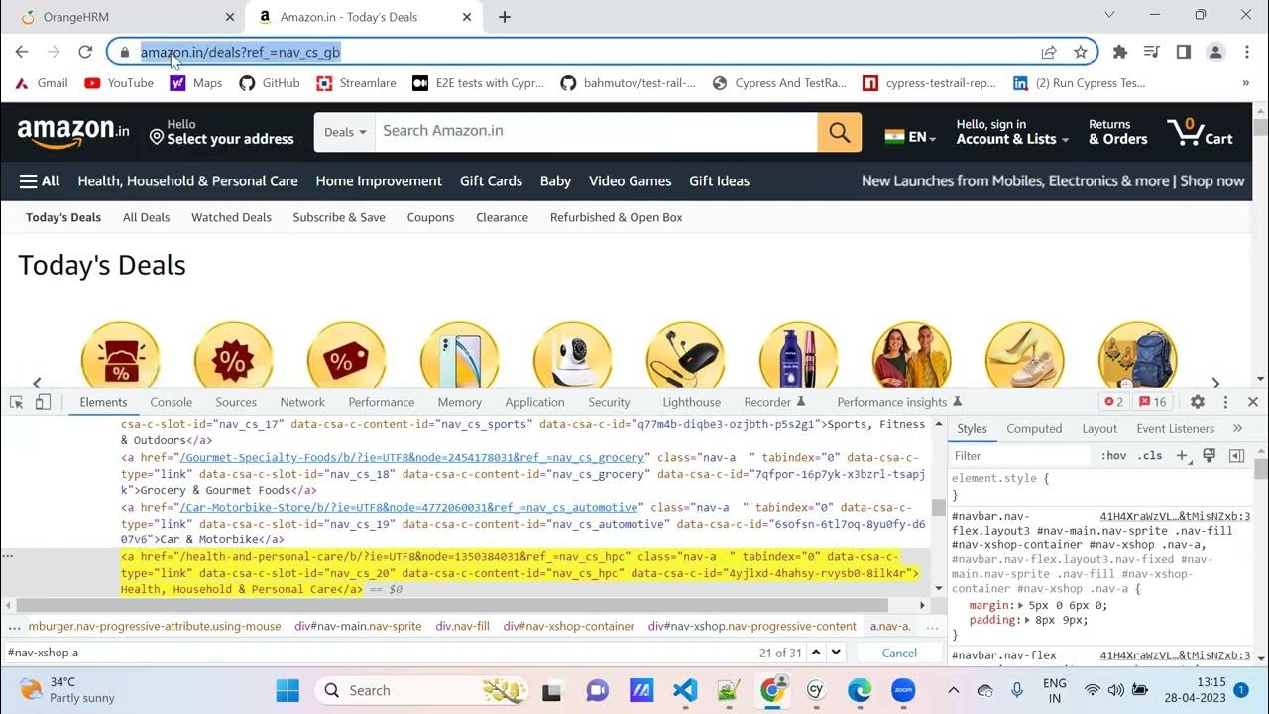Image resolution: width=1269 pixels, height=714 pixels.
Task: Switch to the Network tab
Action: 302,402
